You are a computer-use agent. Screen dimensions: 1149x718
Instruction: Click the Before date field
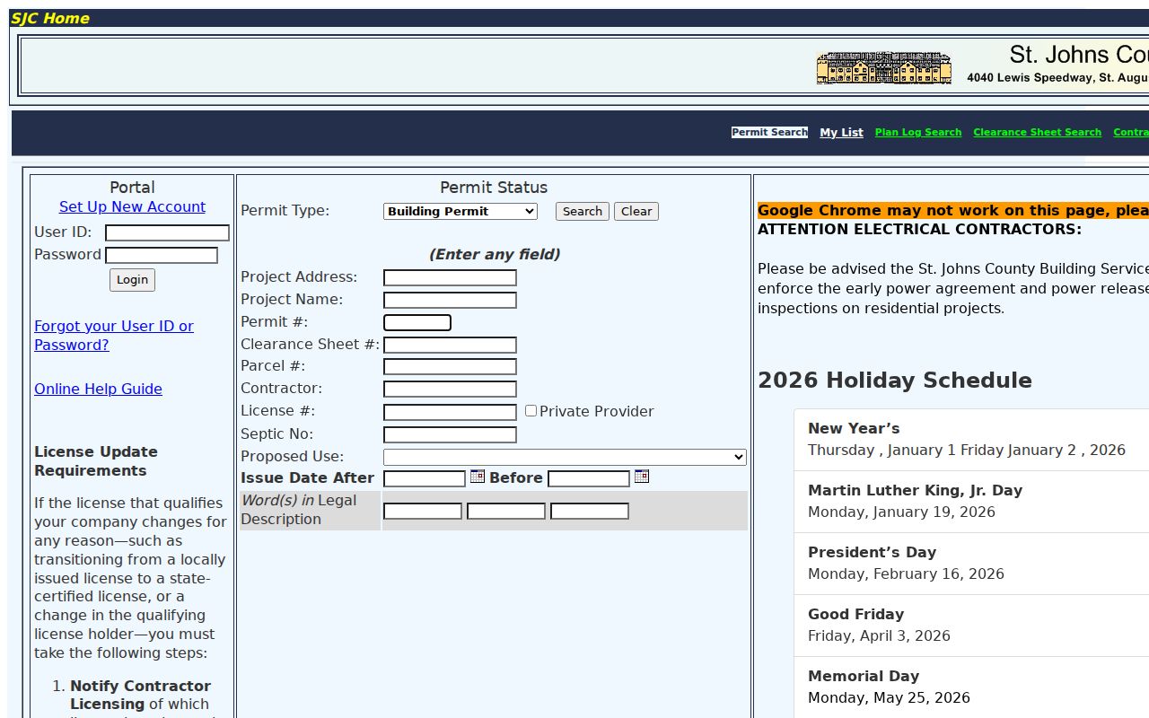[589, 478]
